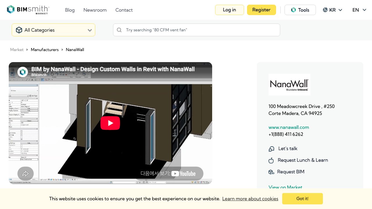Image resolution: width=372 pixels, height=209 pixels.
Task: Click the apple icon beside Lunch & Learn
Action: [271, 161]
